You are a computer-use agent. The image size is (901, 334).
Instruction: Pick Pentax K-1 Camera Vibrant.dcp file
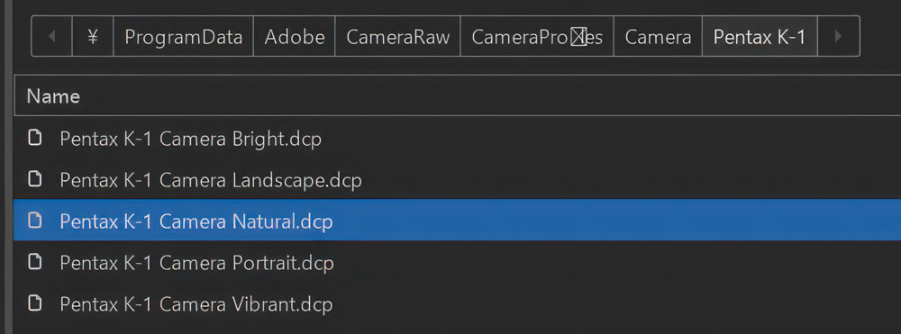tap(458, 303)
